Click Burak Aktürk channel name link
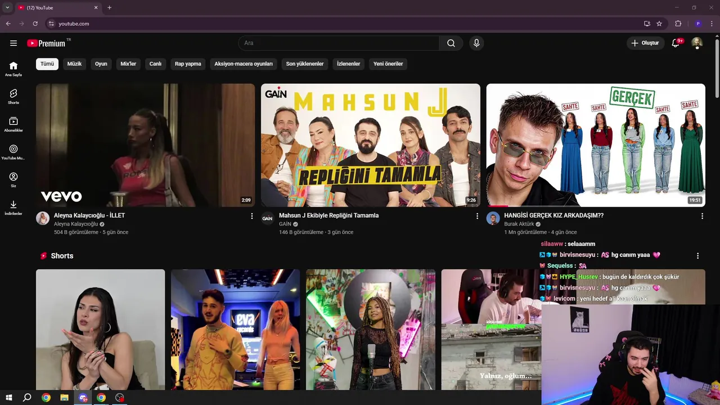 tap(519, 224)
